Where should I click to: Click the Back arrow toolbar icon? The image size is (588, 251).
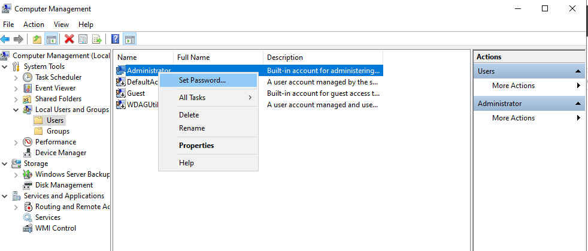(5, 39)
